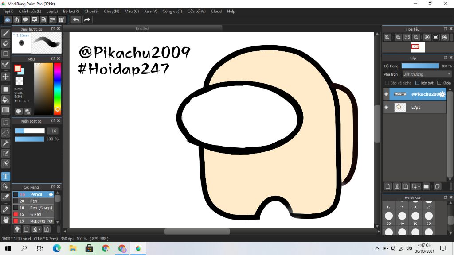Open the Pha trộn blend mode dropdown
This screenshot has height=255, width=454.
pos(427,74)
